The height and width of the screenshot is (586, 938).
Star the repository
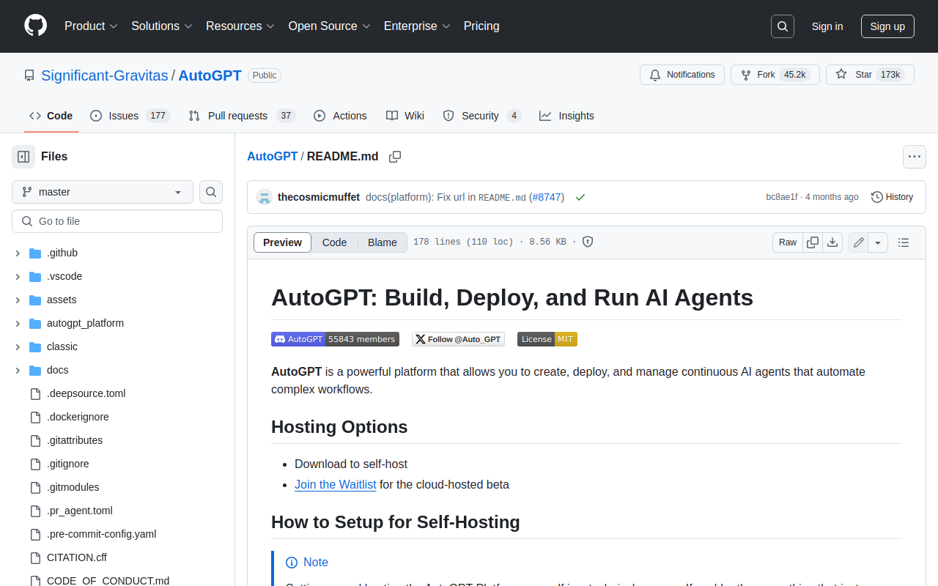click(x=870, y=75)
